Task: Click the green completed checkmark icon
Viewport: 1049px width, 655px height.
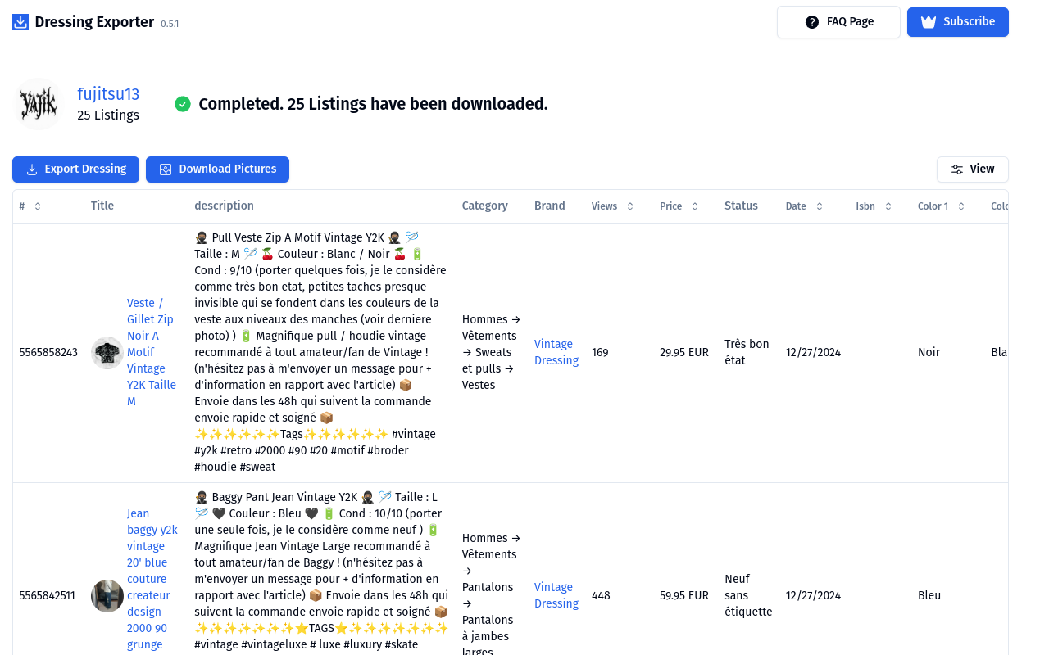Action: pos(183,104)
